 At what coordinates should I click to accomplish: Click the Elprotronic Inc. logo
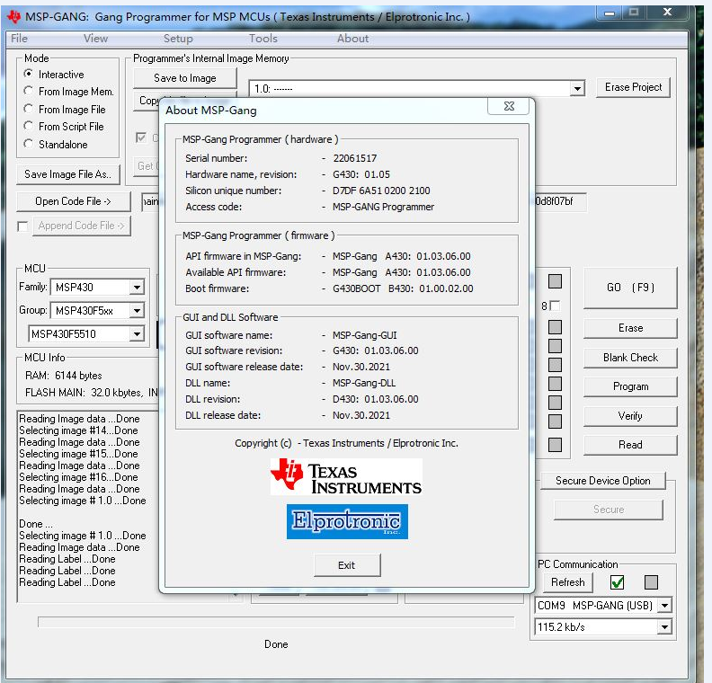(x=347, y=521)
